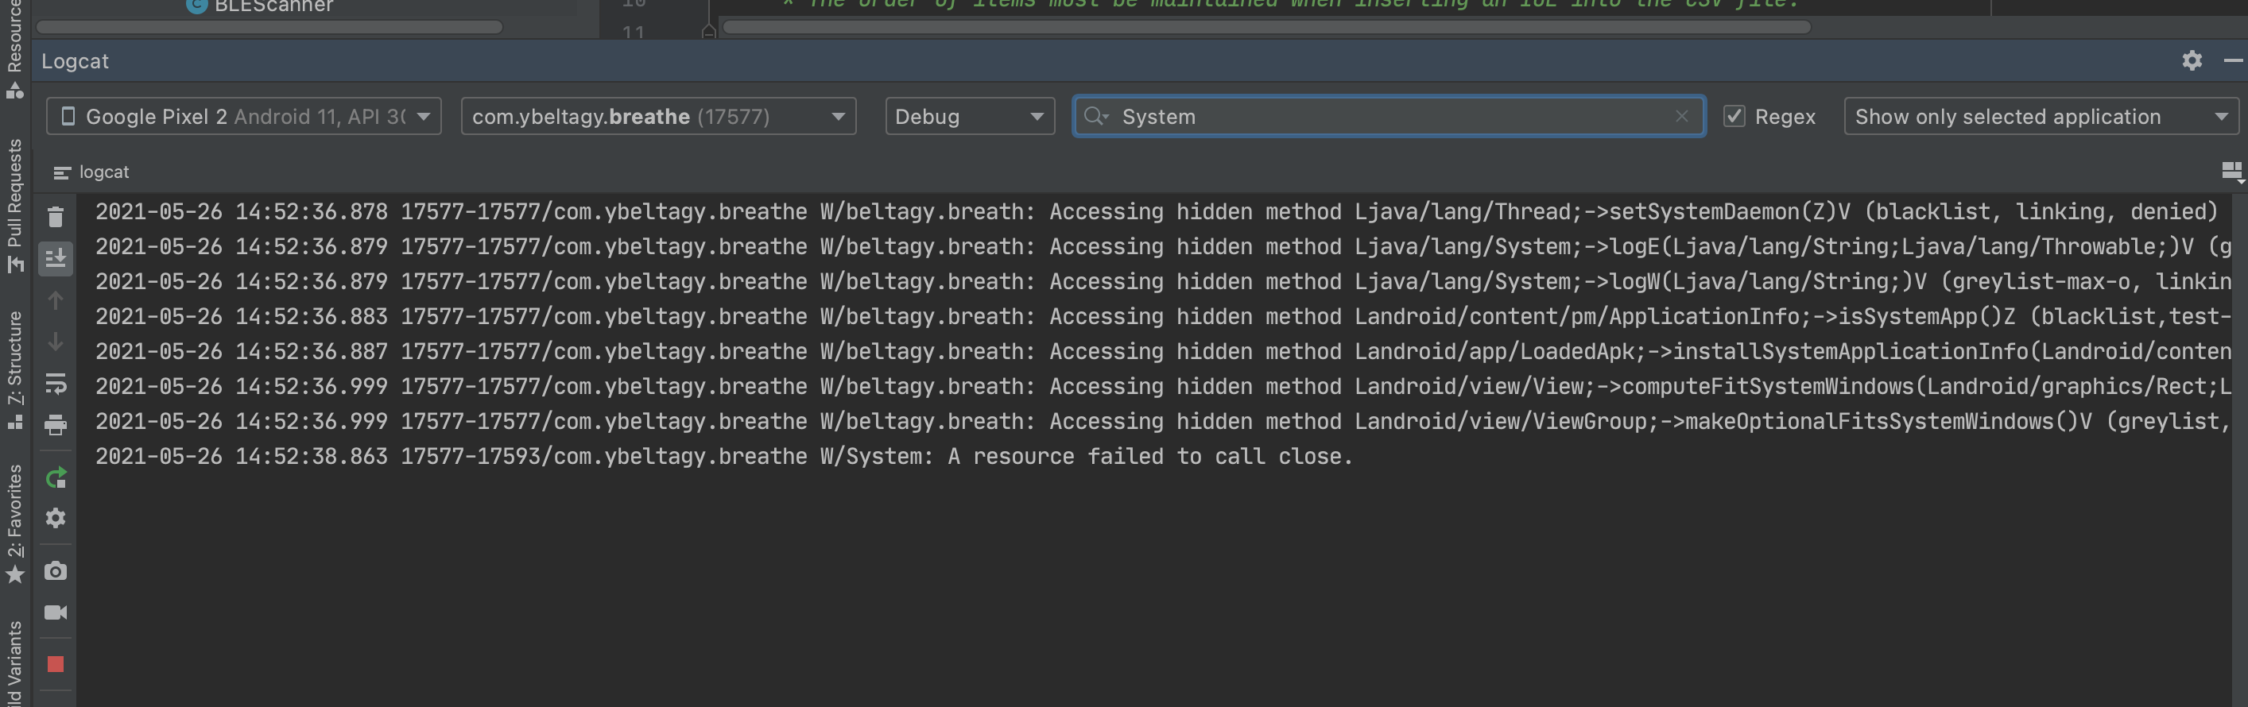
Task: Clear logcat with the trash icon
Action: (56, 216)
